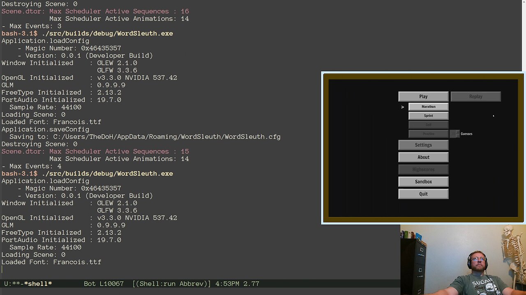Click the '- Max Events: 4' line

point(31,166)
